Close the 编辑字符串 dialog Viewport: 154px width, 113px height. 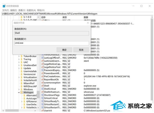[88, 23]
